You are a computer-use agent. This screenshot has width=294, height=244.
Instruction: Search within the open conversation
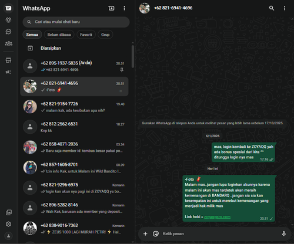272,8
